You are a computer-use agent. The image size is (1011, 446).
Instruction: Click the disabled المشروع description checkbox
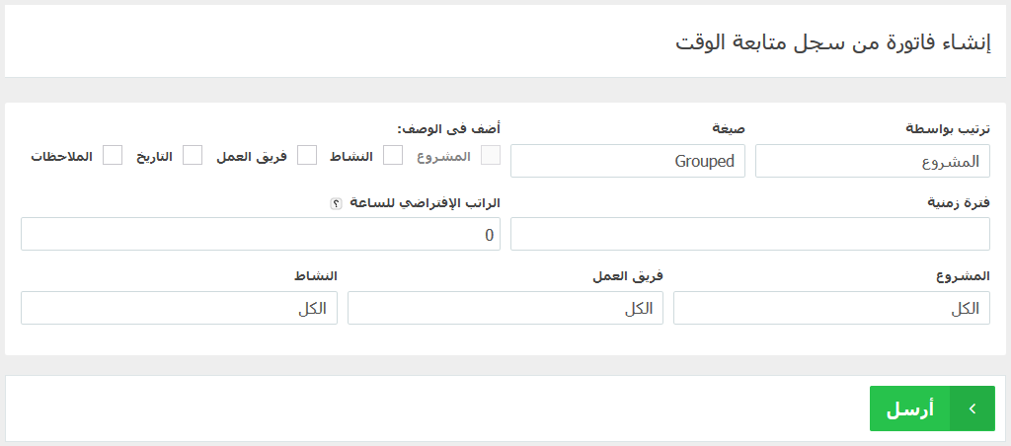(x=491, y=155)
